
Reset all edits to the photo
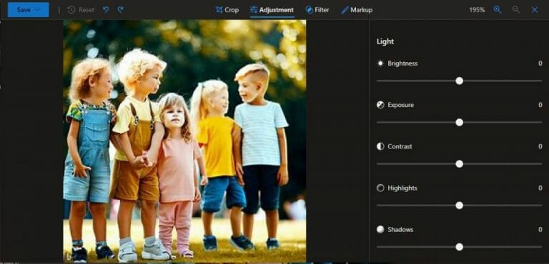pyautogui.click(x=81, y=10)
